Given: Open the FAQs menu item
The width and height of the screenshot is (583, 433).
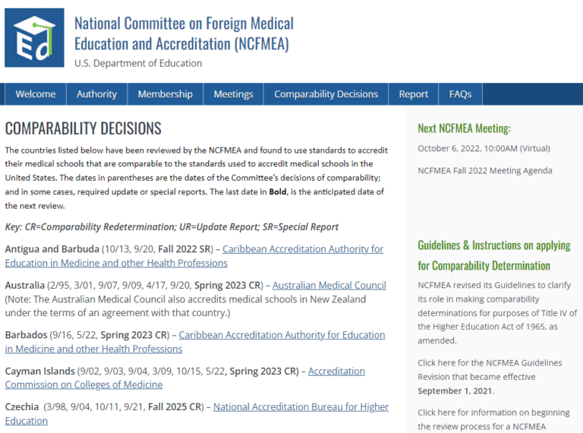Looking at the screenshot, I should pyautogui.click(x=460, y=94).
